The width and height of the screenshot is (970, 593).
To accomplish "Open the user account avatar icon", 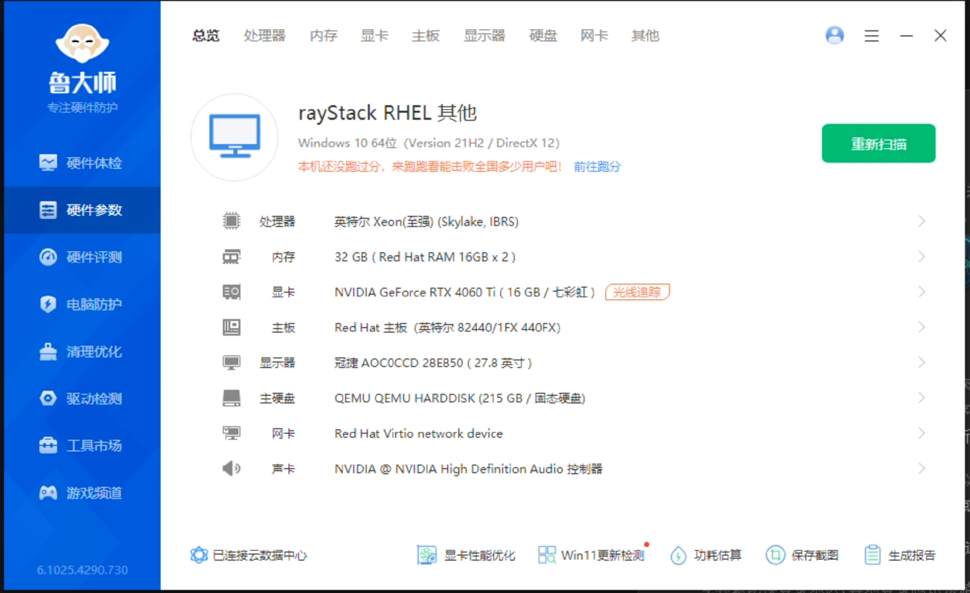I will pyautogui.click(x=835, y=35).
